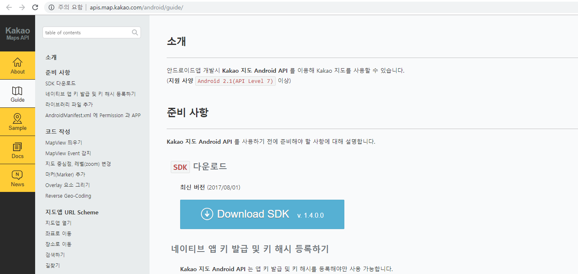The width and height of the screenshot is (578, 274).
Task: Open SDK 다운로드 sidebar link
Action: click(x=60, y=83)
